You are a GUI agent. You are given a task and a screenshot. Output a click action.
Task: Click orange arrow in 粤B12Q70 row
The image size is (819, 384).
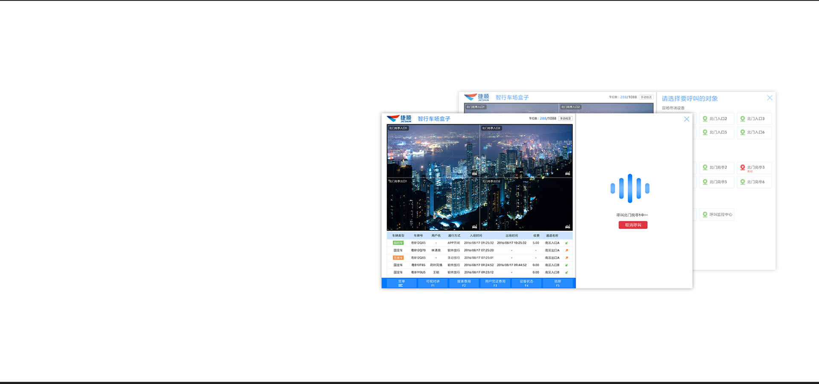coord(566,250)
